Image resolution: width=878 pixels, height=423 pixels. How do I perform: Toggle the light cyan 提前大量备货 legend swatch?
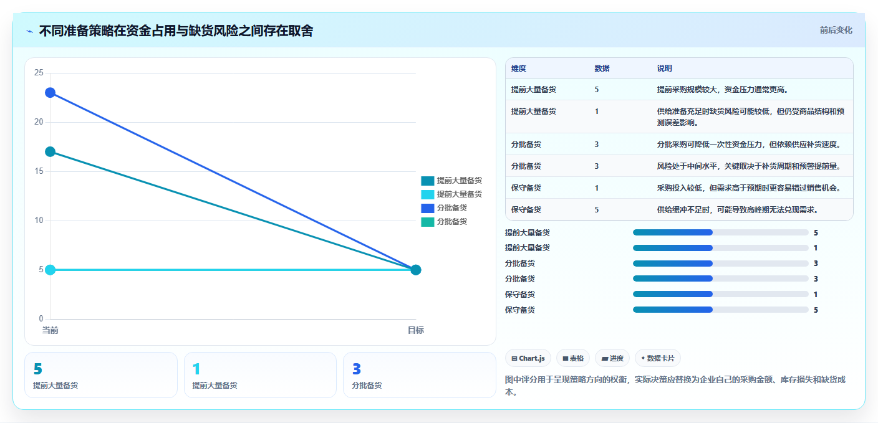click(427, 194)
